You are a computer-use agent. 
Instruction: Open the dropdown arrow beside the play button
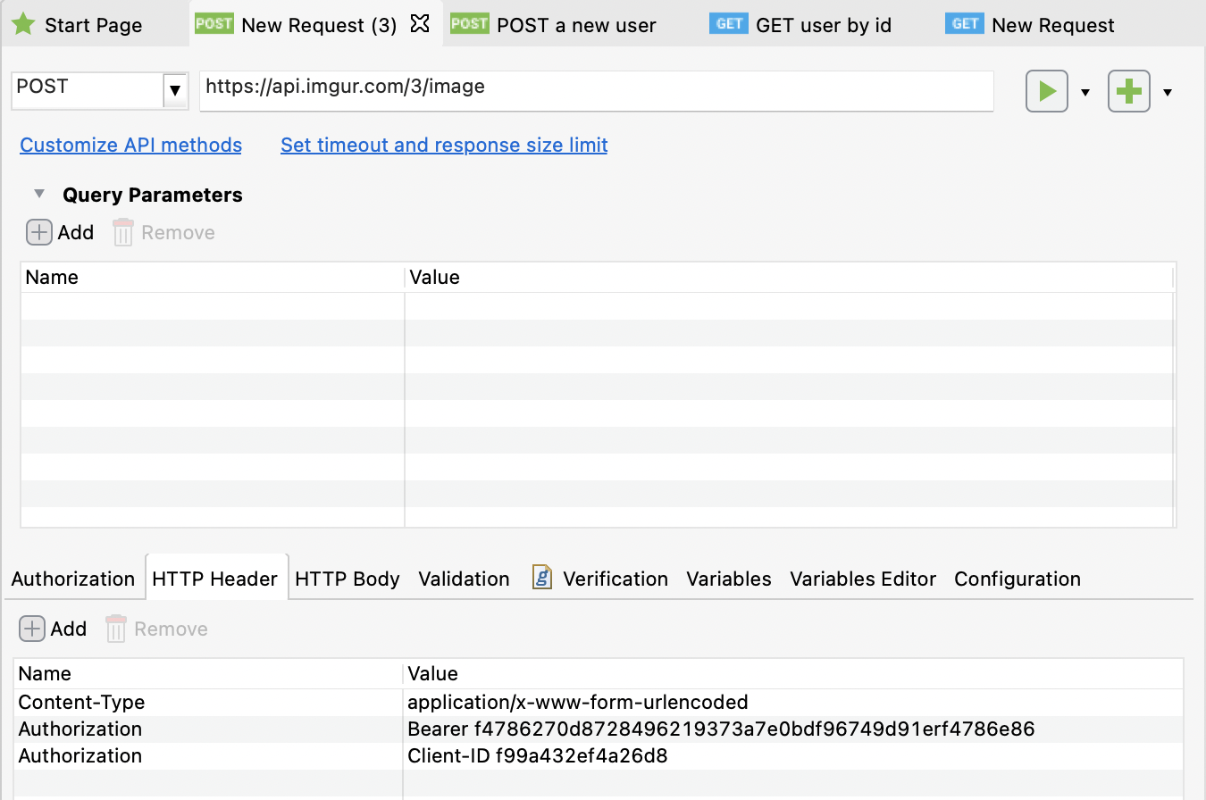(x=1085, y=91)
